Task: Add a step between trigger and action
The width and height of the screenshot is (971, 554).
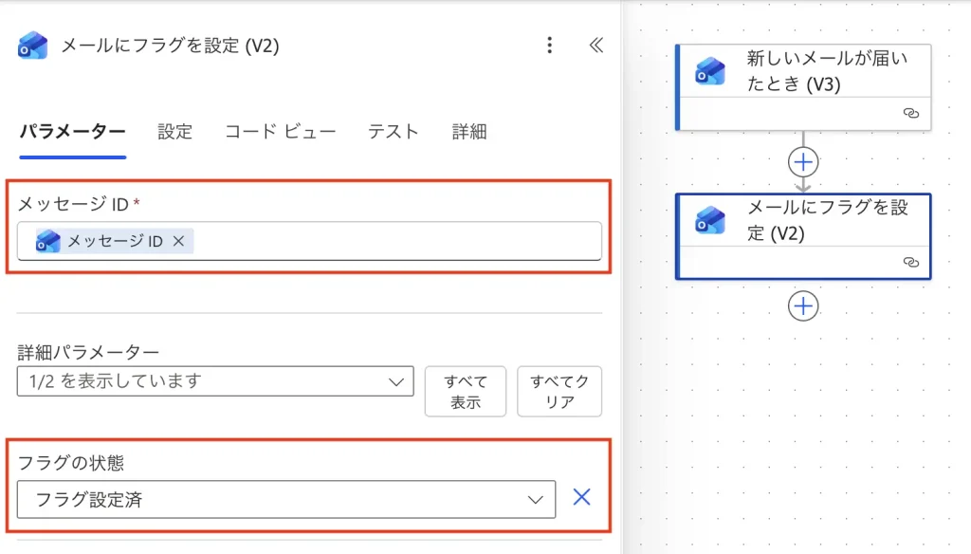Action: click(803, 162)
